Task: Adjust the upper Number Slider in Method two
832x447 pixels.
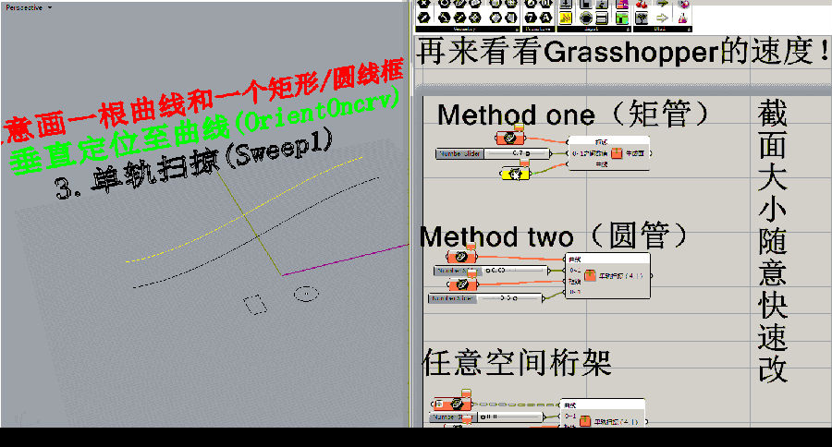Action: 492,271
